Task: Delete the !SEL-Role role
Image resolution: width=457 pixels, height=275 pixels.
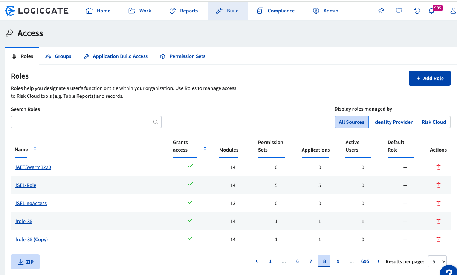Action: [439, 185]
